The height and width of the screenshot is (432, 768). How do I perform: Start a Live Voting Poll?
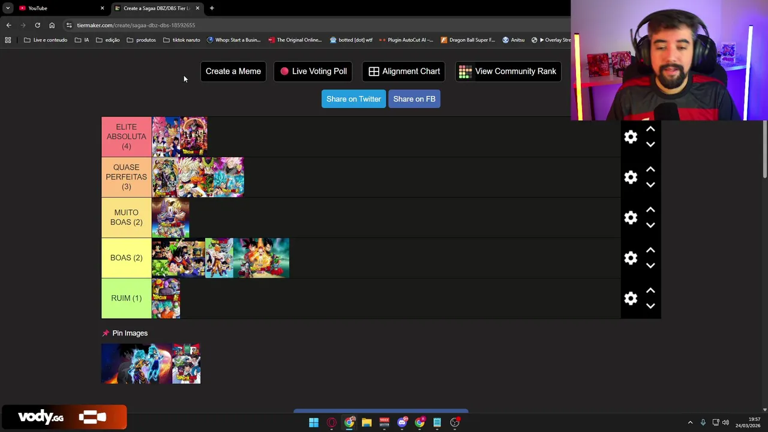tap(313, 71)
